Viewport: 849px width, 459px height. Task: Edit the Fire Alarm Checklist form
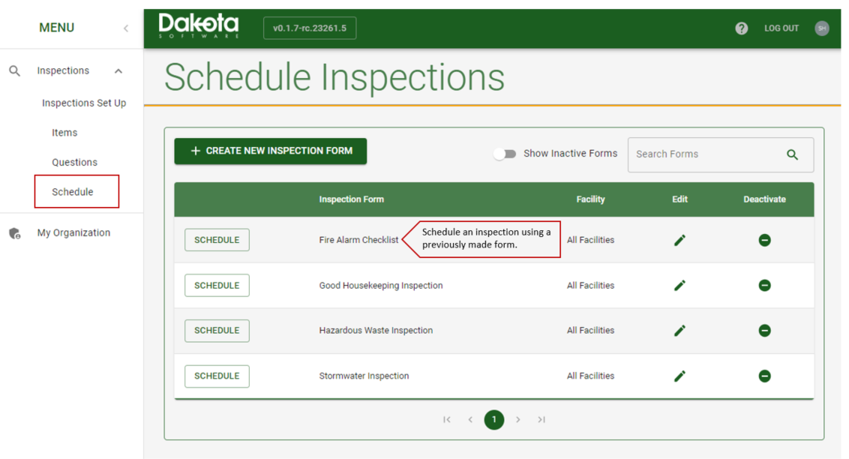679,239
